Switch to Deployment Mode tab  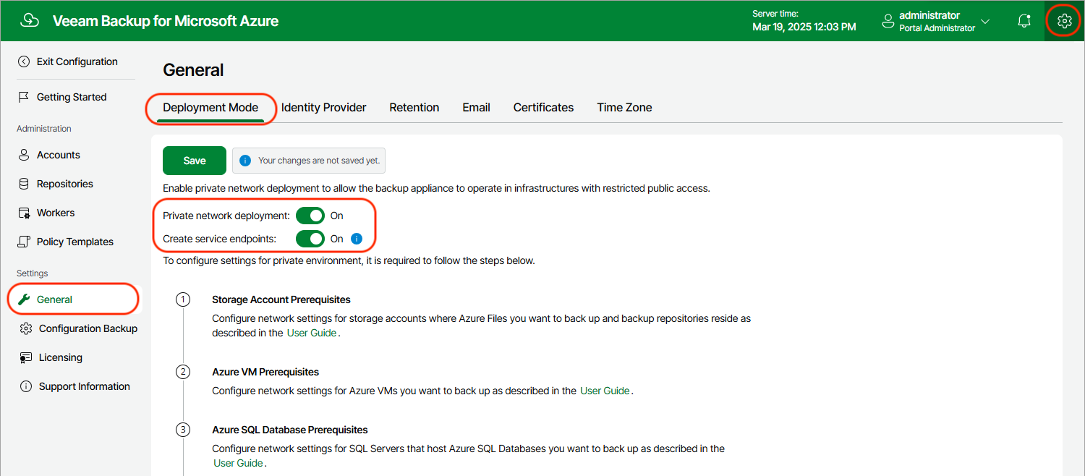coord(210,108)
